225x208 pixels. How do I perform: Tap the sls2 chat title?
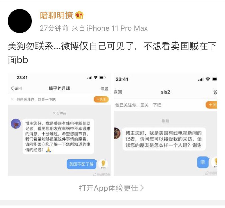click(x=165, y=92)
